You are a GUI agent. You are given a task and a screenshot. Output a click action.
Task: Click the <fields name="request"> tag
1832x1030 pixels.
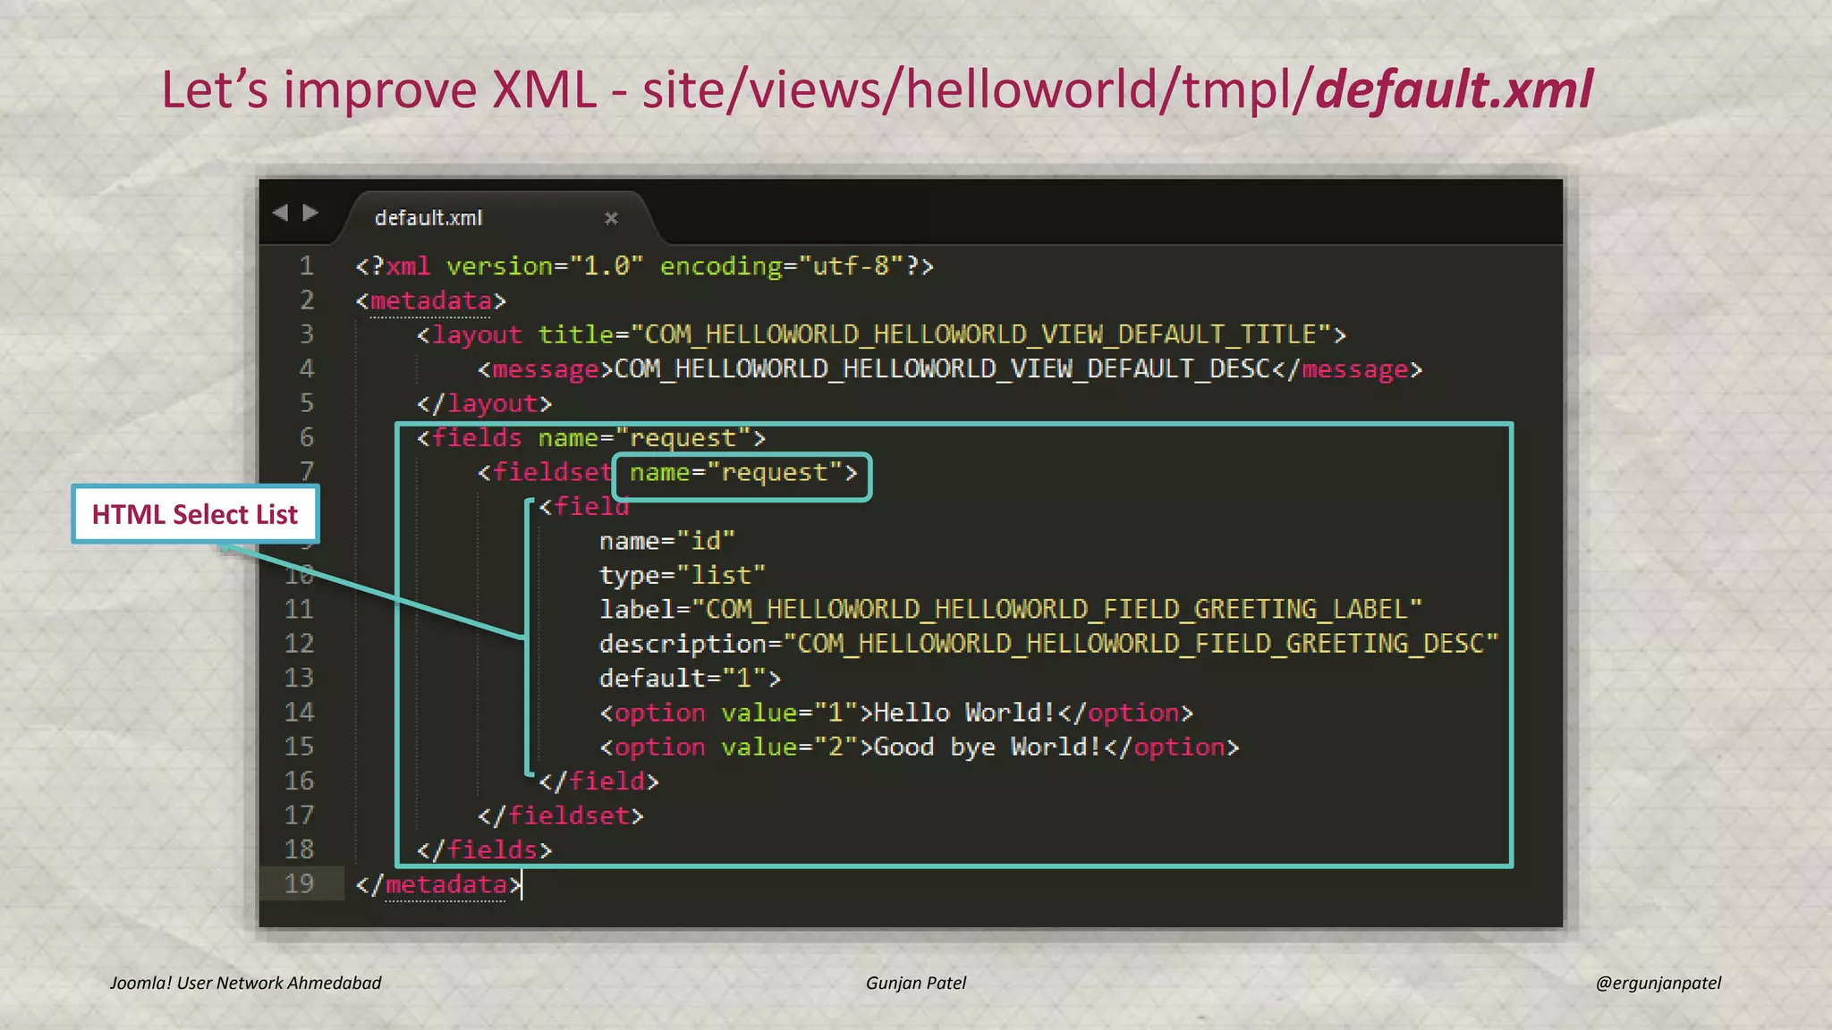(x=591, y=438)
